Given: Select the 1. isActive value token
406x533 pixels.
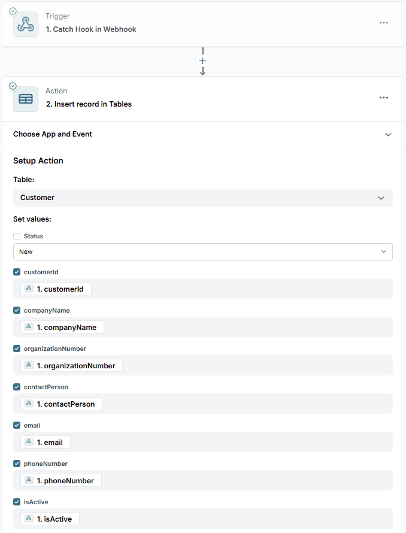Looking at the screenshot, I should [x=50, y=519].
